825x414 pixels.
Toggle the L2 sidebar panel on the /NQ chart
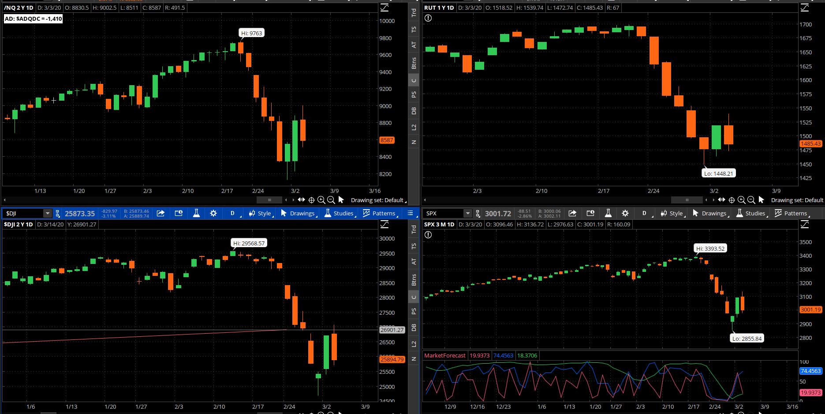coord(414,127)
